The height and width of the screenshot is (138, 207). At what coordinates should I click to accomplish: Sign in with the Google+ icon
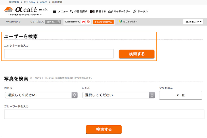(x=88, y=22)
